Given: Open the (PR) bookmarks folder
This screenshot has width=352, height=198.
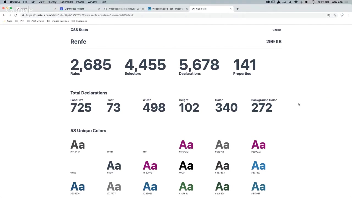Looking at the screenshot, I should [20, 21].
